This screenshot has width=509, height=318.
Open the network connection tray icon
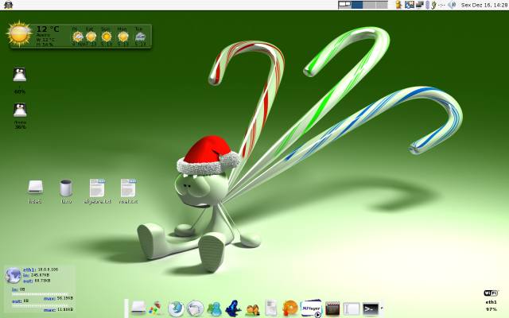pyautogui.click(x=409, y=5)
